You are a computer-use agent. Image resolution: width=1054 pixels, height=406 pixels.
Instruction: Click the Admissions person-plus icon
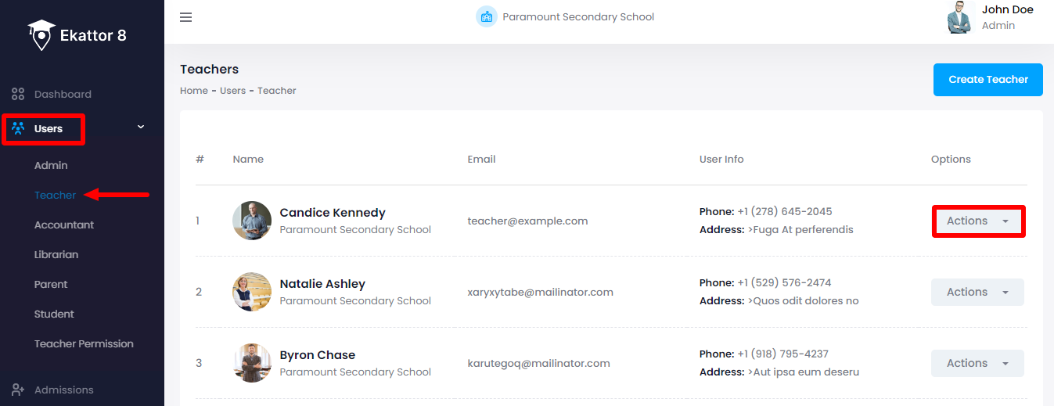pyautogui.click(x=18, y=390)
